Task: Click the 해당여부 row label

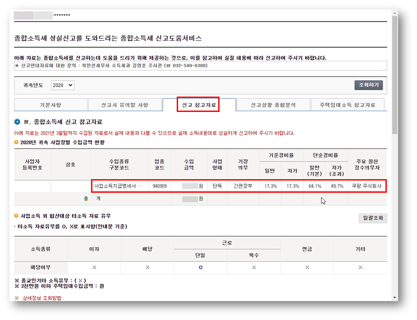Action: 41,267
